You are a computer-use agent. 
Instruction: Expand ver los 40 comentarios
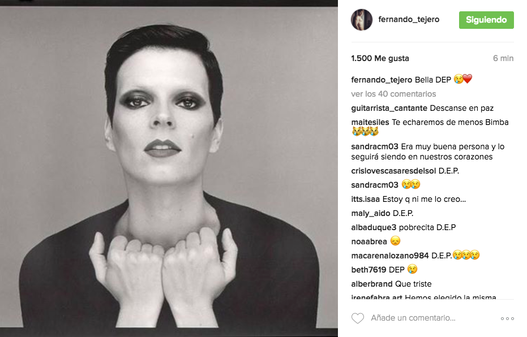click(393, 94)
